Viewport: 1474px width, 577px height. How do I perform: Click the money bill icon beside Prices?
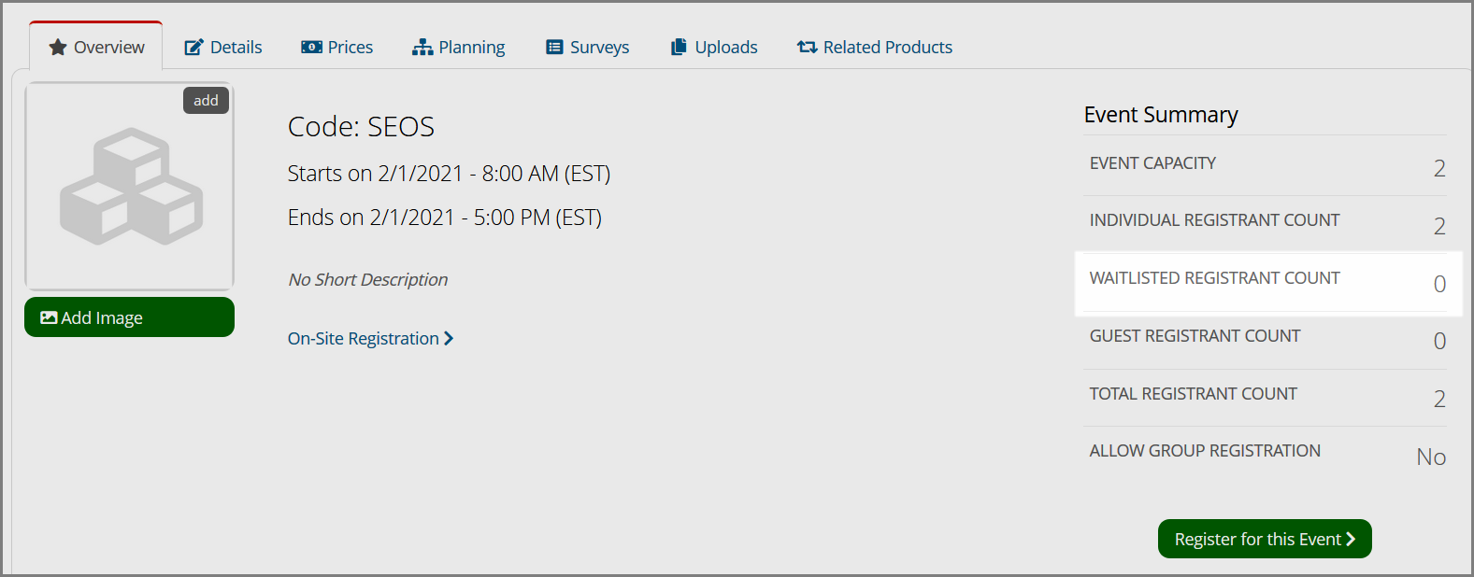coord(311,47)
